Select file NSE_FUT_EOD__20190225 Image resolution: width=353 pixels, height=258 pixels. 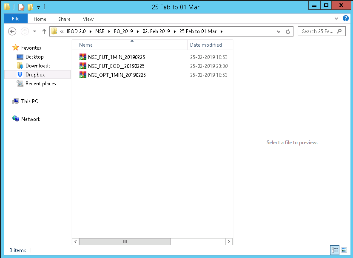point(116,66)
